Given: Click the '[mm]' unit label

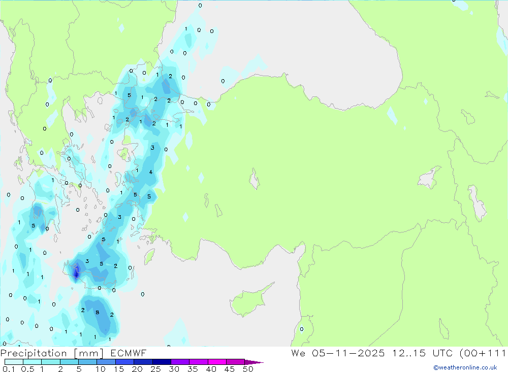Looking at the screenshot, I should (89, 353).
